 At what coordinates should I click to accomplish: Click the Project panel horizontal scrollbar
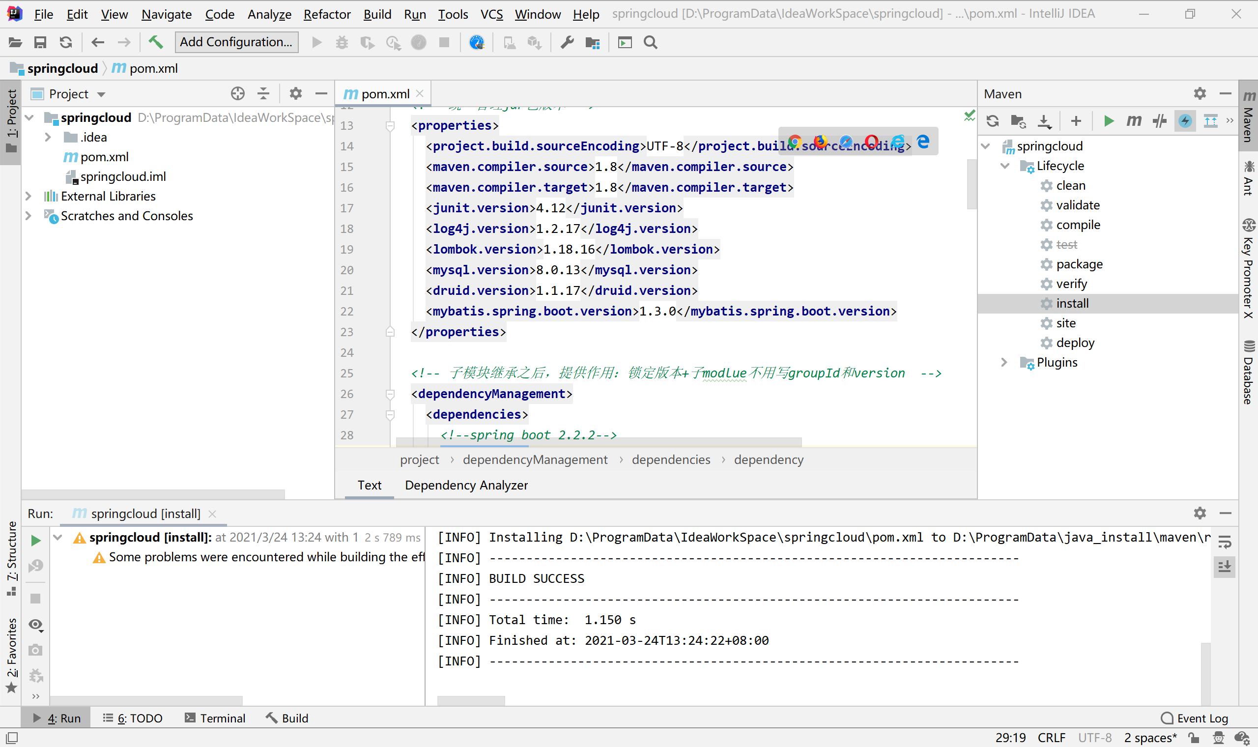153,494
